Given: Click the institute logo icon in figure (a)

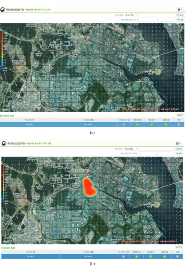Looking at the screenshot, I should (x=3, y=10).
